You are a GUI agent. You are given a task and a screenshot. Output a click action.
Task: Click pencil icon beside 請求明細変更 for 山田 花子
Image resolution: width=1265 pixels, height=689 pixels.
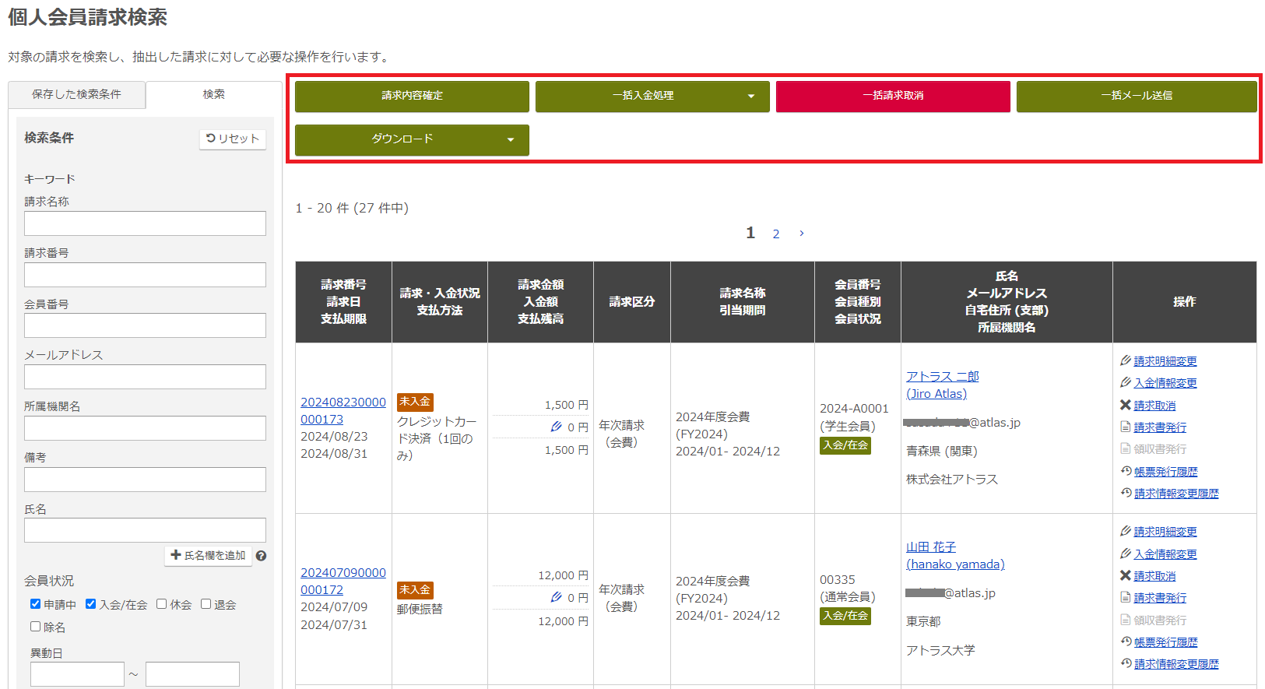pos(1125,531)
